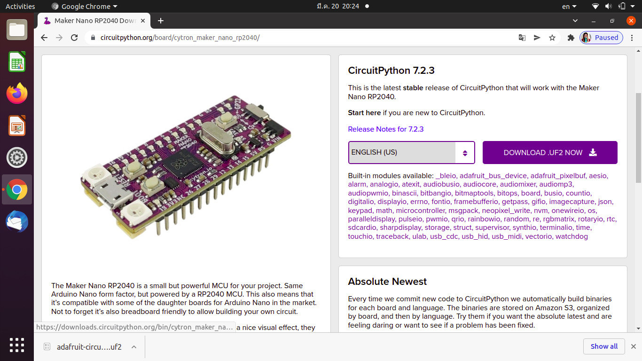
Task: Open Settings gear in the dock
Action: [17, 157]
